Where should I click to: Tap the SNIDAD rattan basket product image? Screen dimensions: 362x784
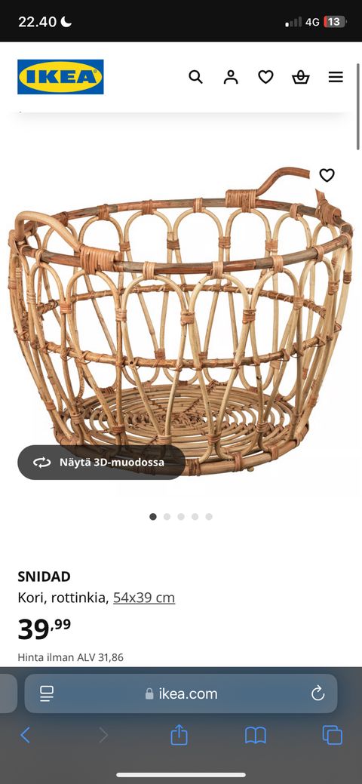click(x=180, y=320)
